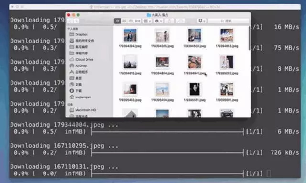Switch Finder to cover flow view
Image resolution: width=306 pixels, height=183 pixels.
138,21
